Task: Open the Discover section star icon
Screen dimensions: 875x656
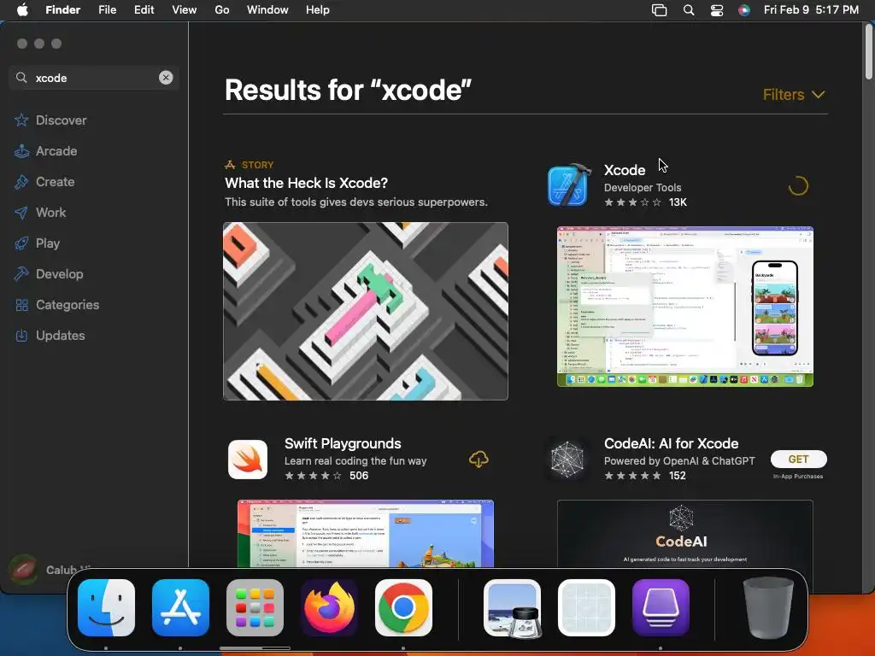Action: tap(21, 120)
